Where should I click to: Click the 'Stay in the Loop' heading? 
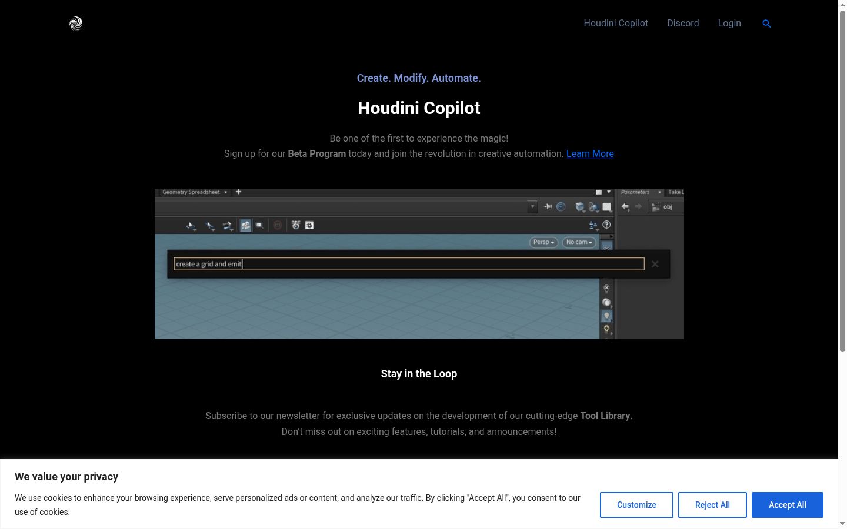419,374
